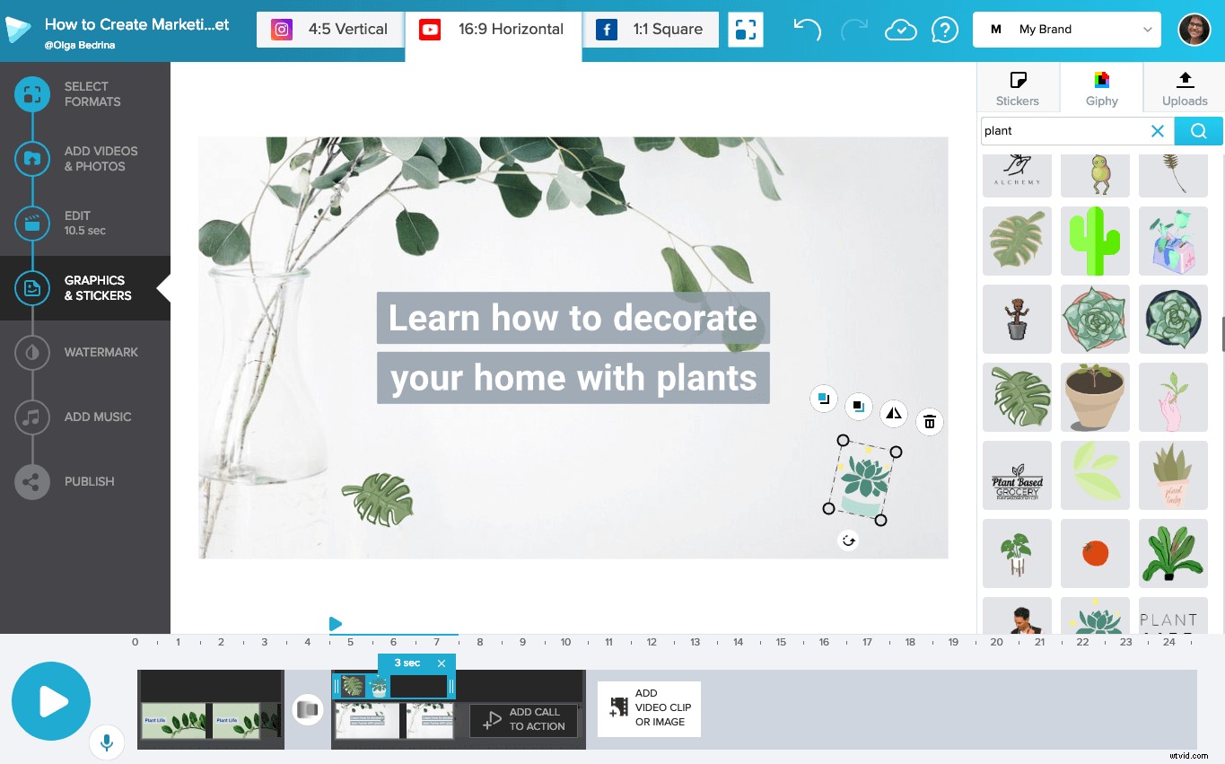Select the green cactus sticker

1095,241
